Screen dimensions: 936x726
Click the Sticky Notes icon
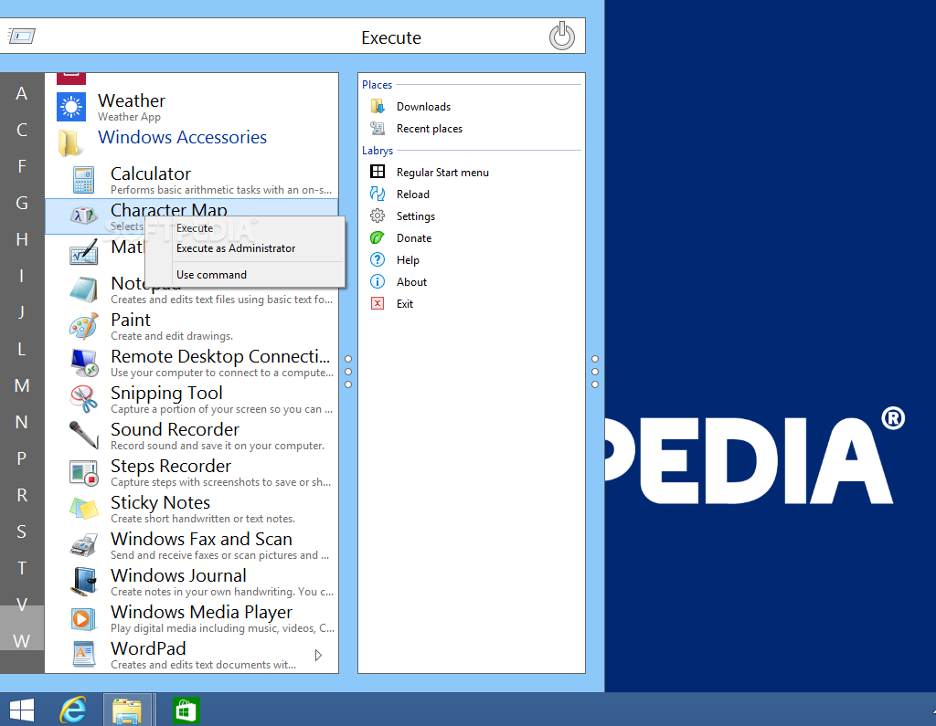[83, 509]
